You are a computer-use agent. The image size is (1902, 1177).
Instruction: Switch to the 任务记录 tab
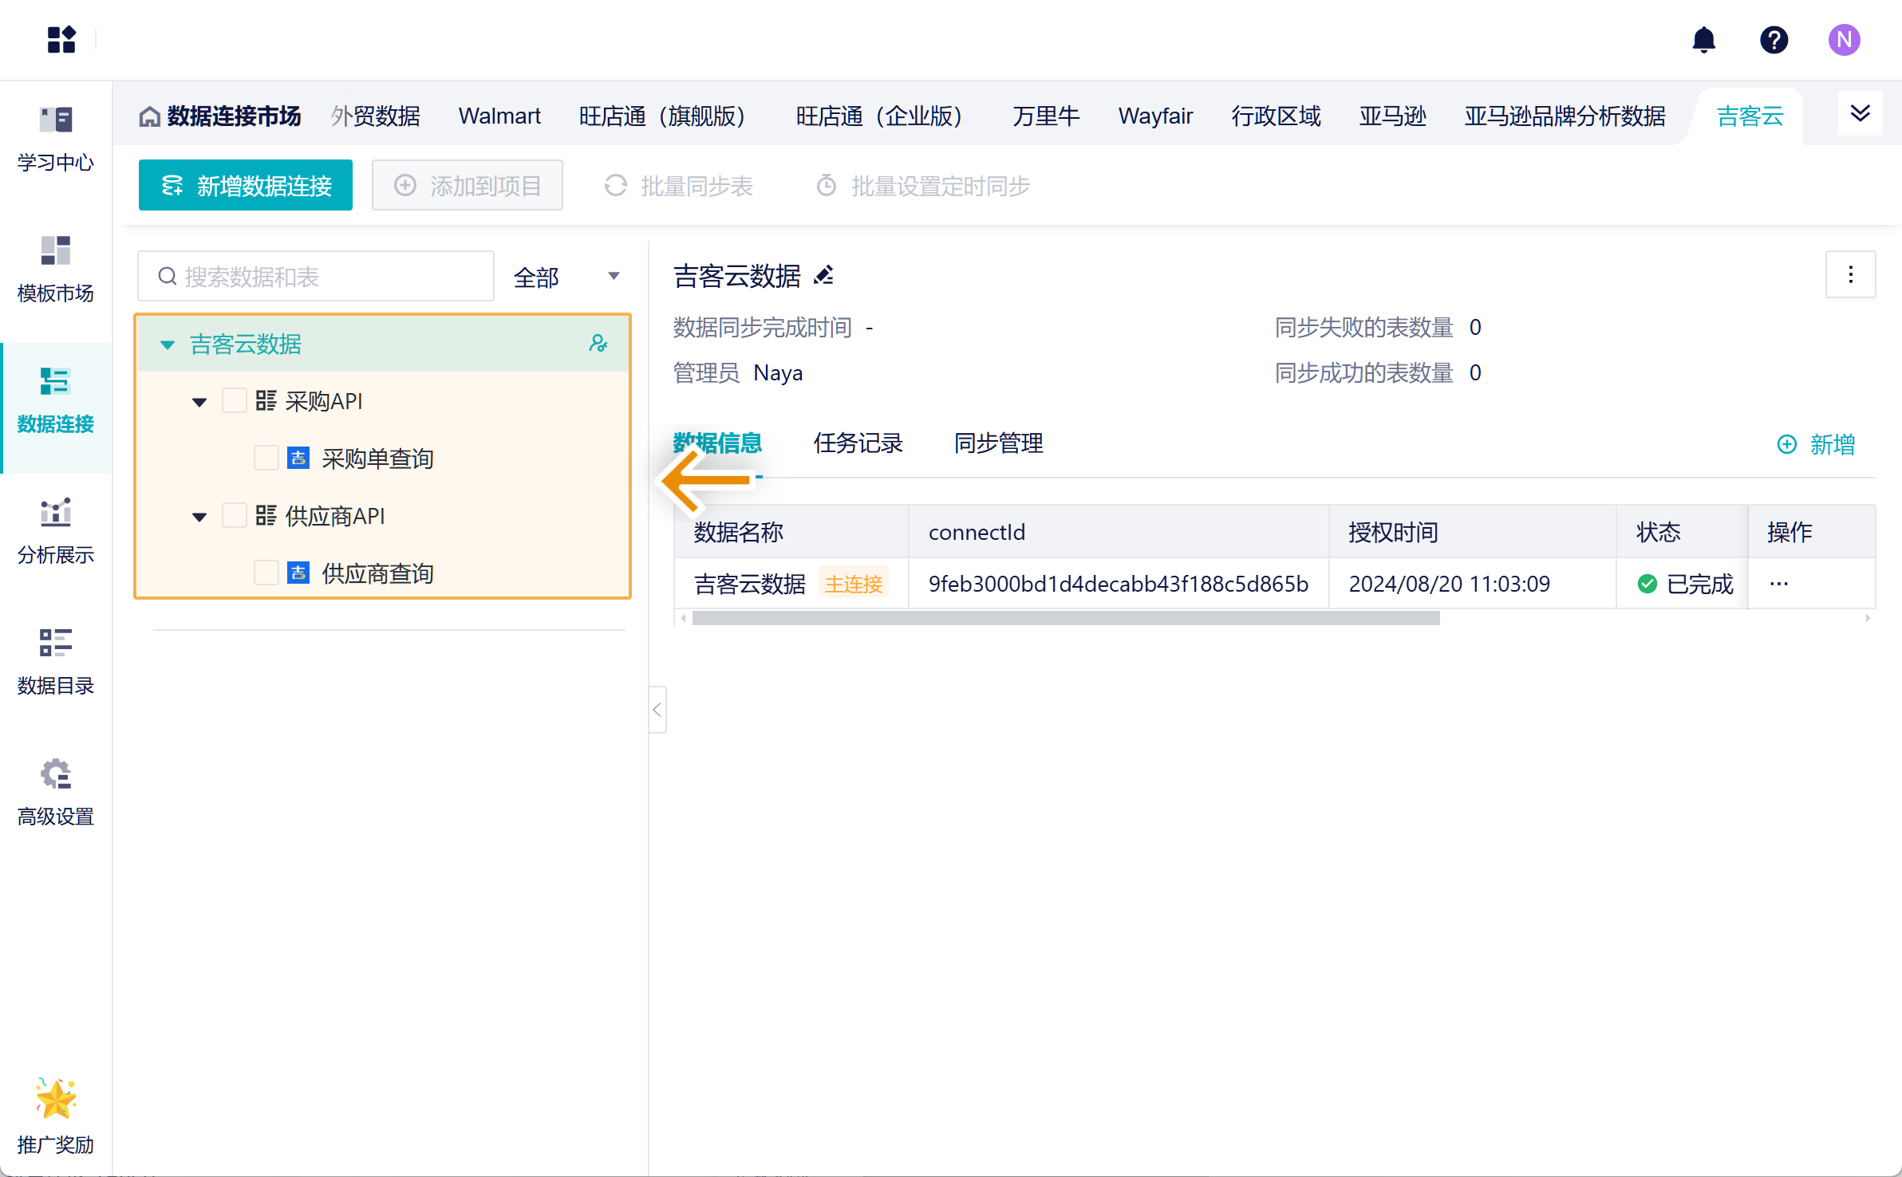click(858, 443)
